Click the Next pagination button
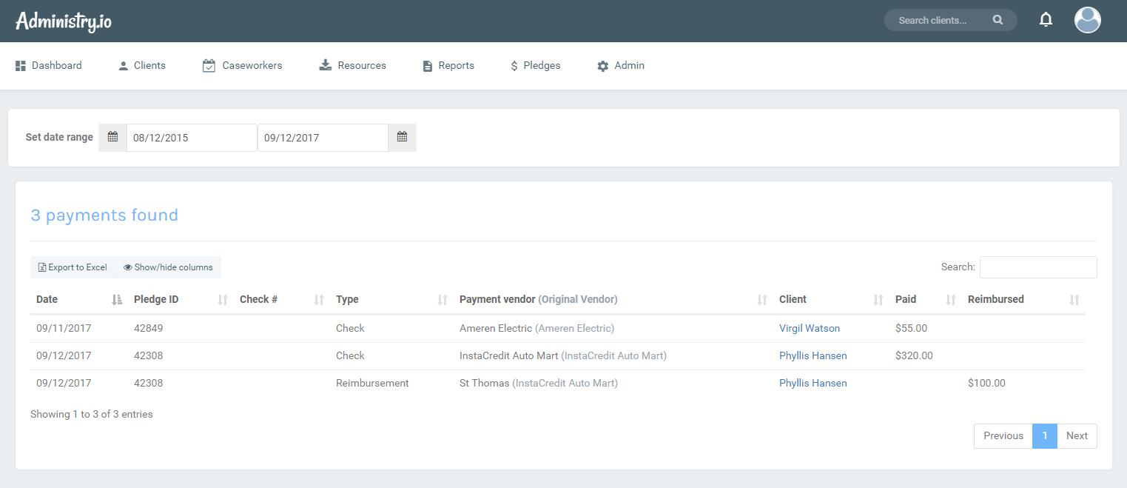1127x488 pixels. 1077,435
